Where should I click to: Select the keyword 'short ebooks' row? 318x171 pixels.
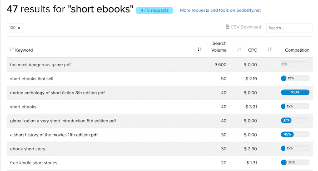click(x=160, y=107)
